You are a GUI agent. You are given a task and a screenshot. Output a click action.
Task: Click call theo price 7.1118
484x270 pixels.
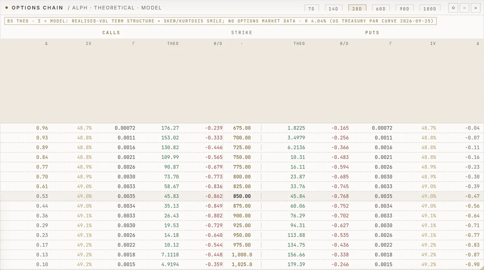point(170,255)
